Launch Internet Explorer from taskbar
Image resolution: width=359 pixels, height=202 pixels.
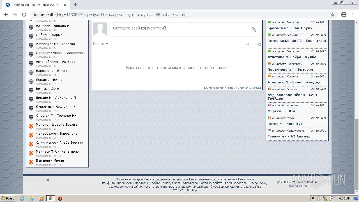(x=22, y=198)
